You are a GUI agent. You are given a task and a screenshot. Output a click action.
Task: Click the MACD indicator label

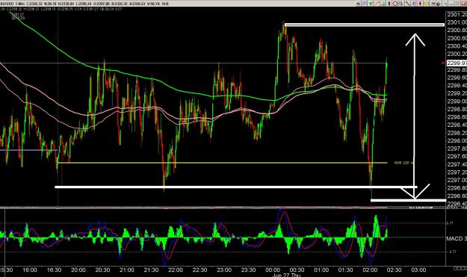click(x=457, y=238)
